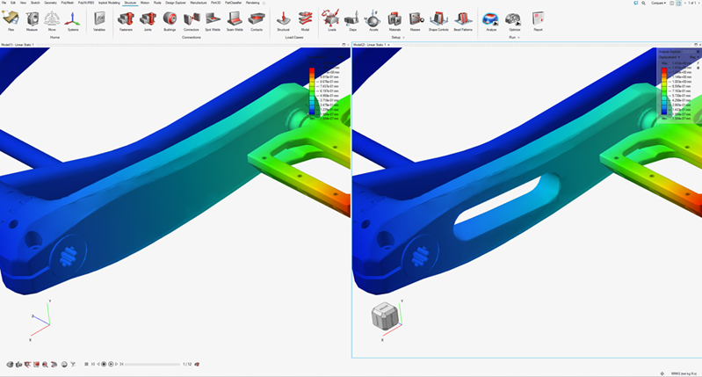Step forward one animation frame
Viewport: 702px width, 377px height.
point(116,365)
